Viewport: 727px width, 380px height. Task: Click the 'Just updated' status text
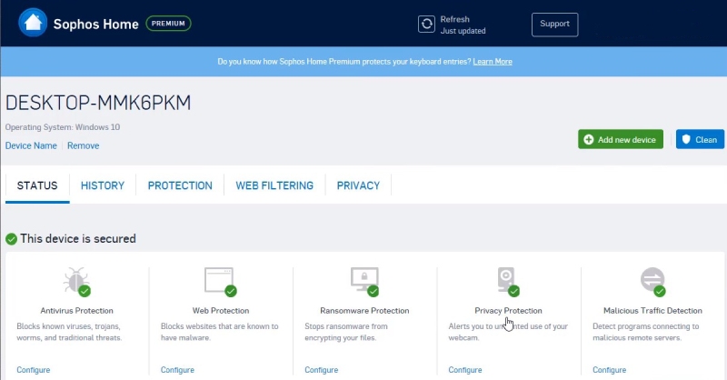point(463,31)
